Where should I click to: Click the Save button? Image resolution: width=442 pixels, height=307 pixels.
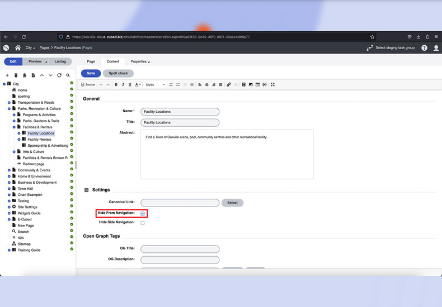pyautogui.click(x=91, y=73)
